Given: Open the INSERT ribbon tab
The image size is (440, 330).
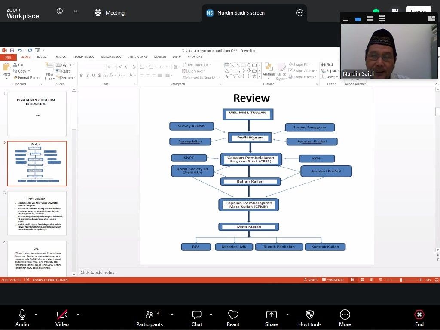Looking at the screenshot, I should click(x=43, y=57).
